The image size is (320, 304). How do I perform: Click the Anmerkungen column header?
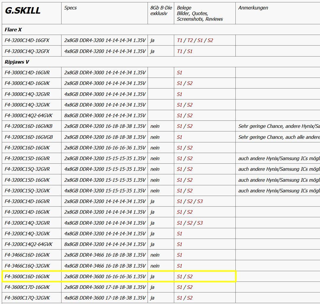[253, 8]
